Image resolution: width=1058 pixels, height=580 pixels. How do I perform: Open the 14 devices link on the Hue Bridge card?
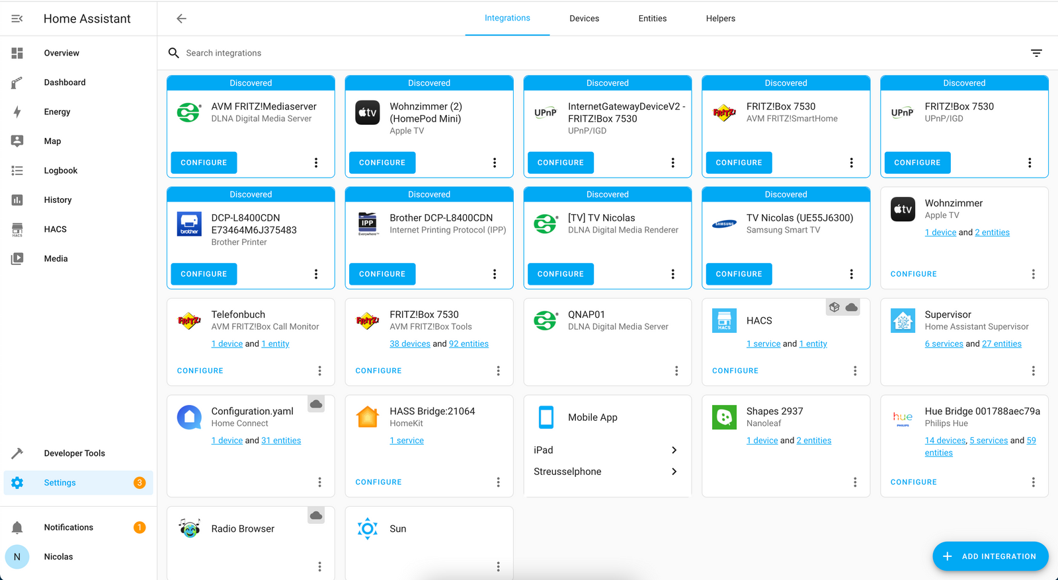[x=945, y=441]
